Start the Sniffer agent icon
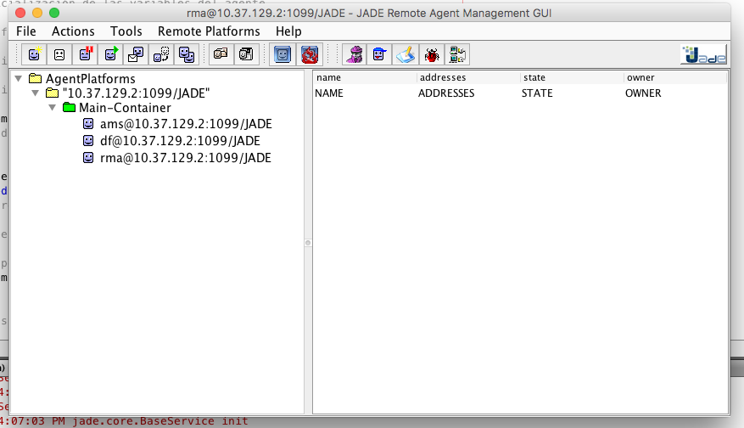Screen dimensions: 744x428 click(x=355, y=54)
